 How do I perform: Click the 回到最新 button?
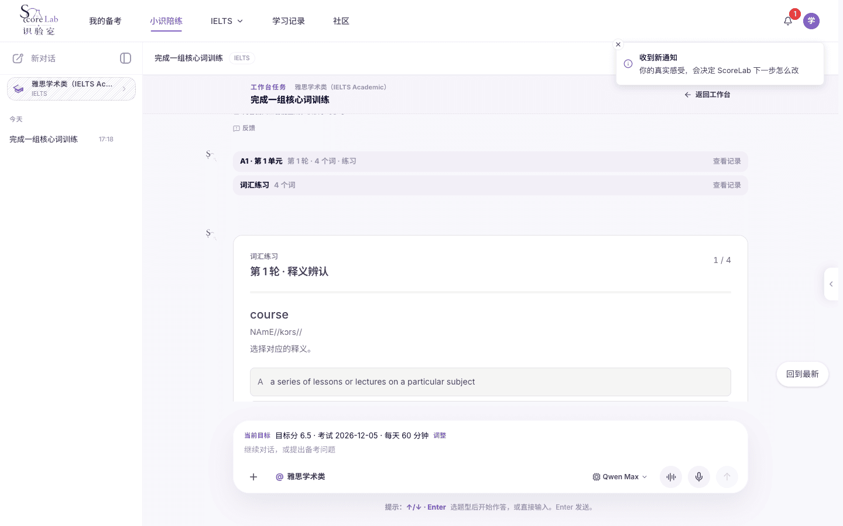tap(803, 375)
